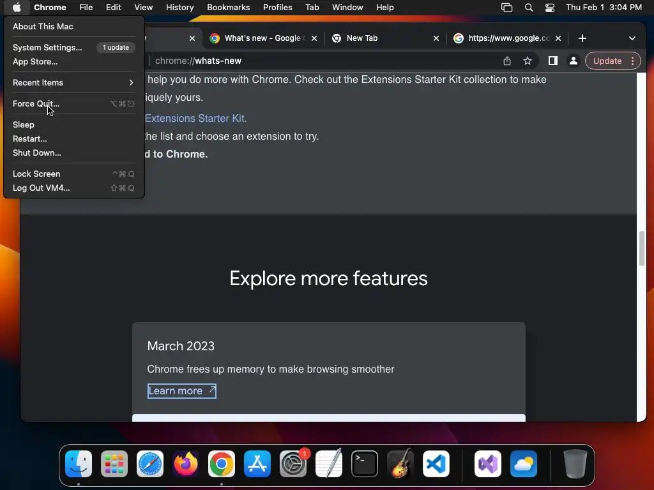Open Trash from the Dock
This screenshot has height=490, width=654.
pyautogui.click(x=575, y=464)
